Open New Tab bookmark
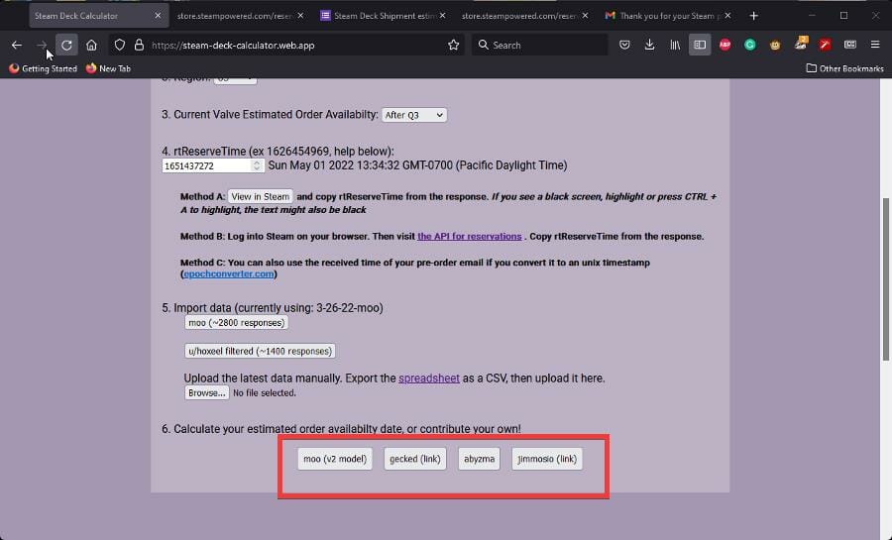This screenshot has height=540, width=892. pos(108,68)
